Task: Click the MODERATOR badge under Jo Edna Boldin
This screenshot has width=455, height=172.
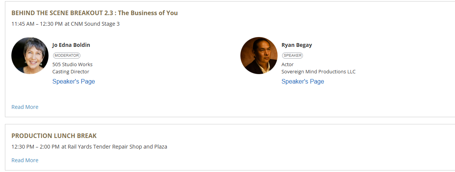Action: [67, 55]
